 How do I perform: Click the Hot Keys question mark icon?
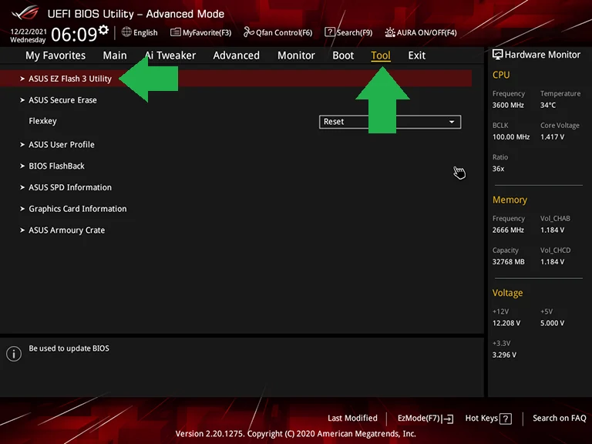(506, 419)
